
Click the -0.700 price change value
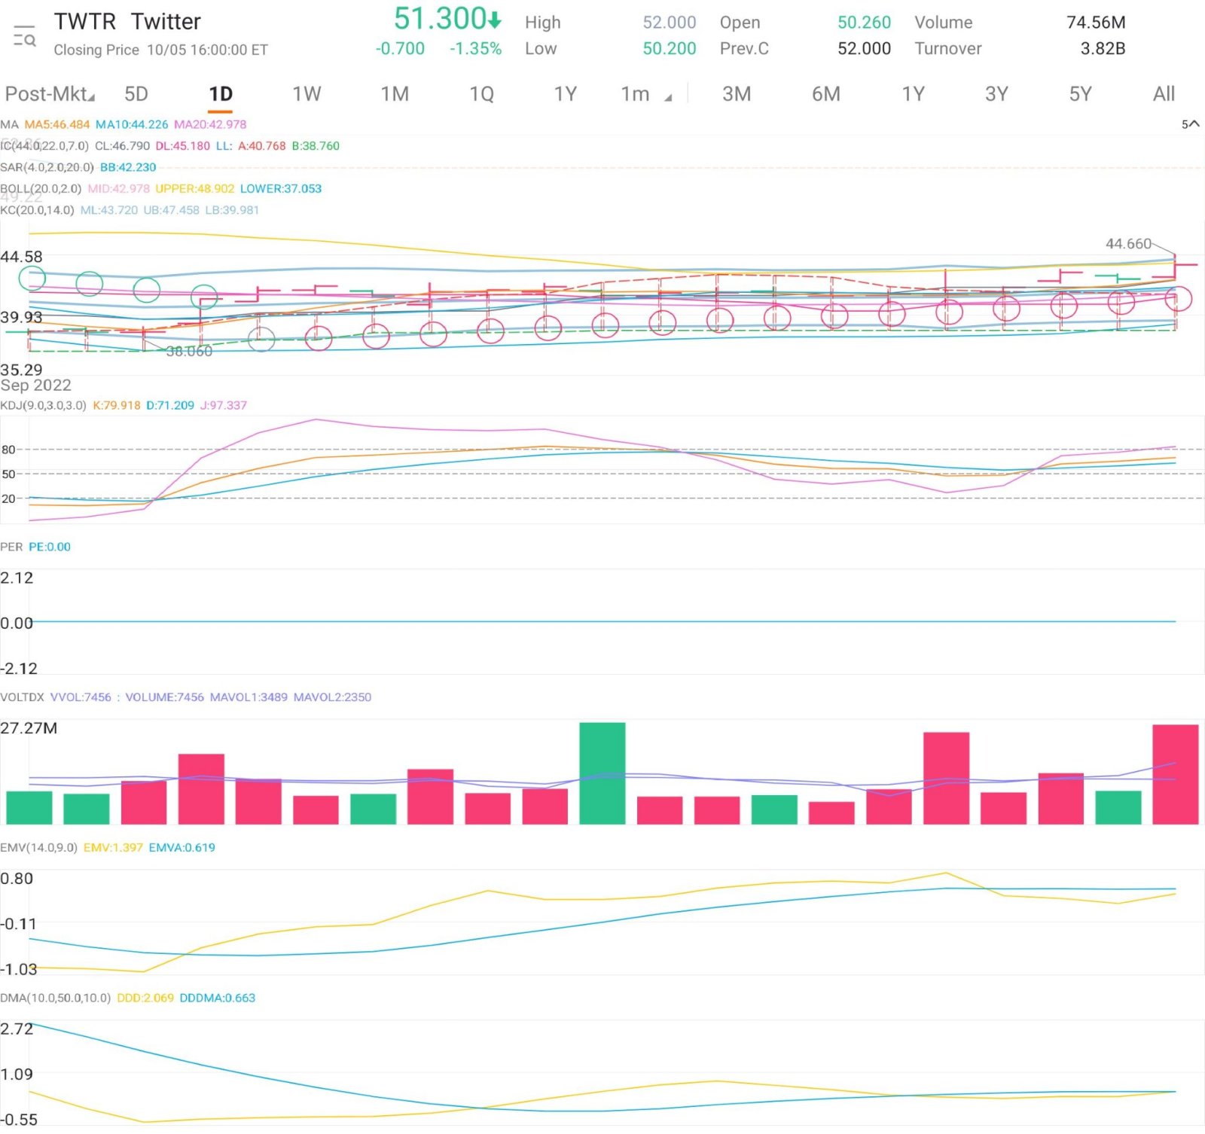click(400, 49)
